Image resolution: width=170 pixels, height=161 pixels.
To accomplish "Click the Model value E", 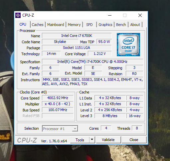I will pyautogui.click(x=93, y=68).
